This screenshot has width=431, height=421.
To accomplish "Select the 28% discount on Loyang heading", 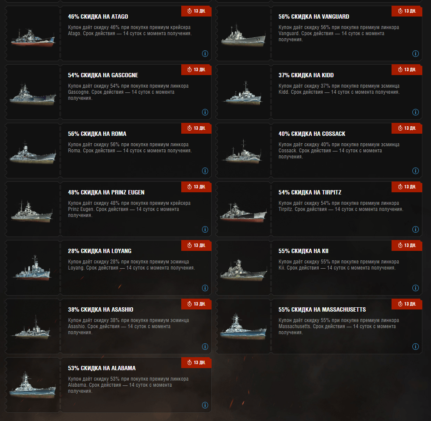I will click(x=99, y=251).
